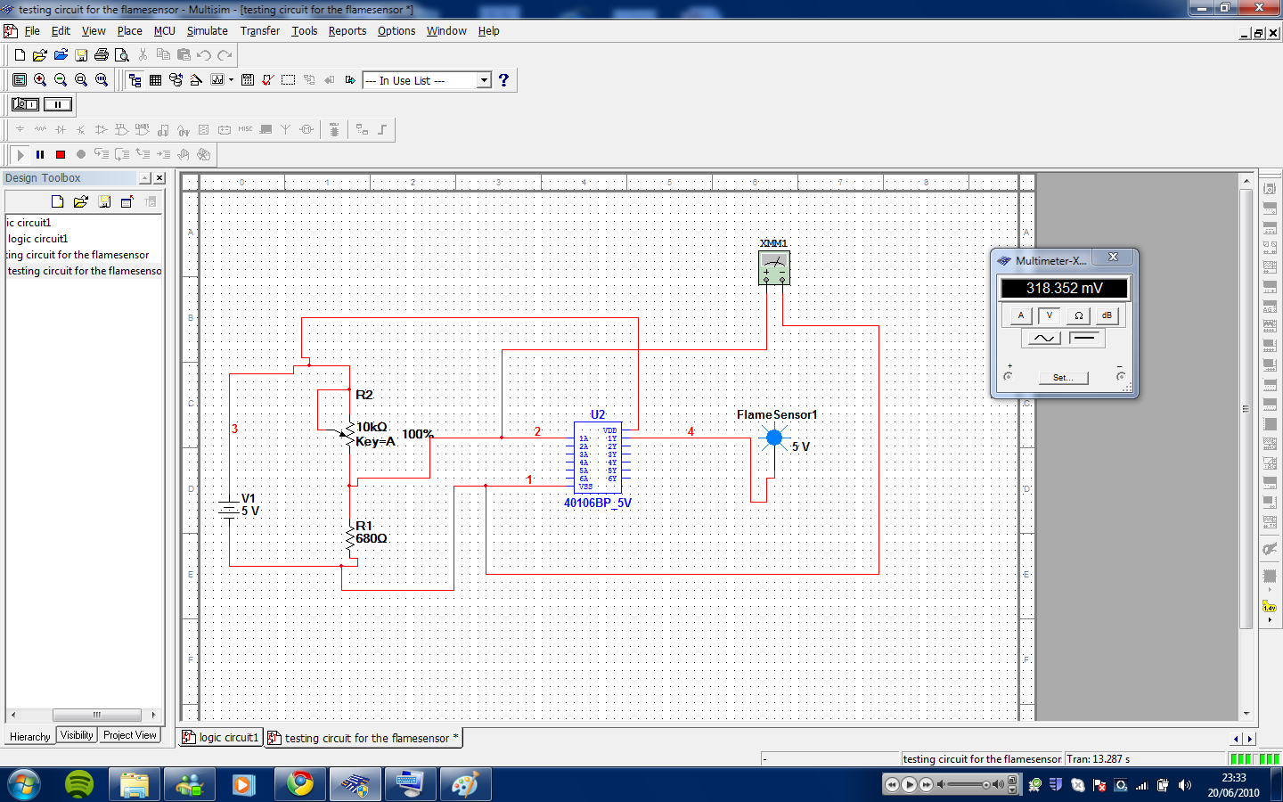
Task: Click the Set... button on the multimeter
Action: coord(1063,378)
